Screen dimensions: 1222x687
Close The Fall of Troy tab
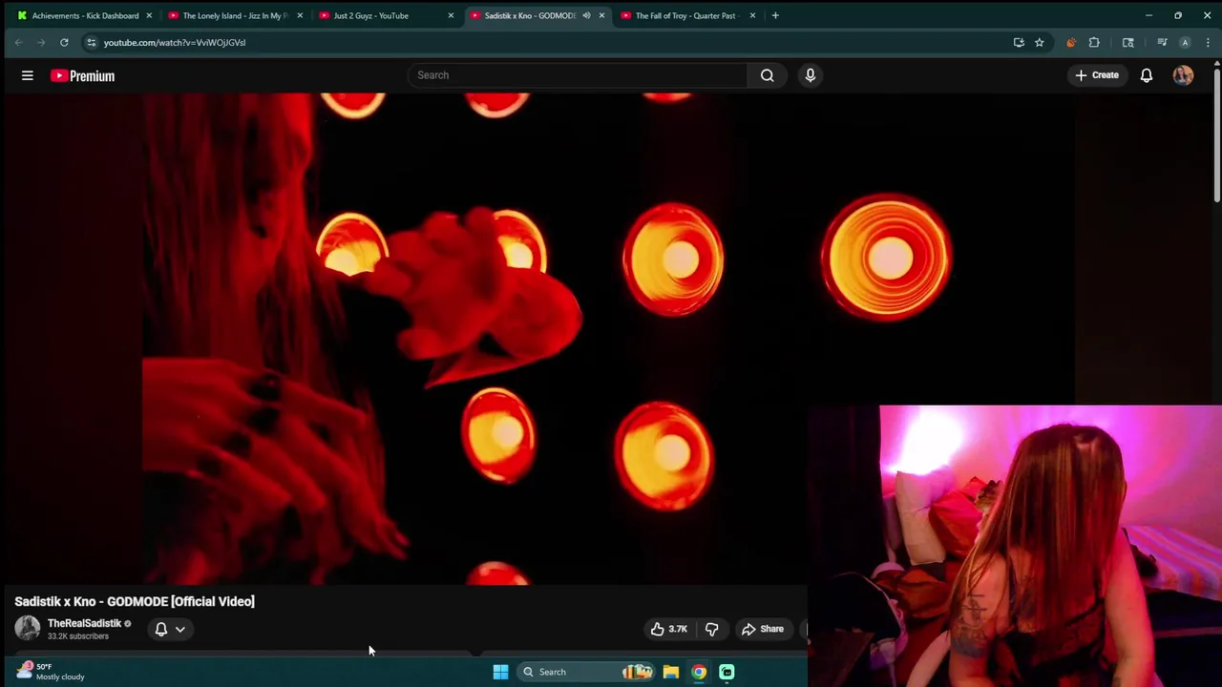752,15
